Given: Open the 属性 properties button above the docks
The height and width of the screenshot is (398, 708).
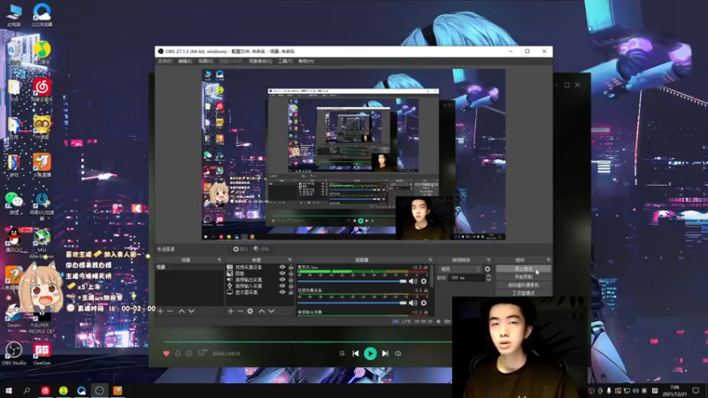Looking at the screenshot, I should tap(240, 249).
